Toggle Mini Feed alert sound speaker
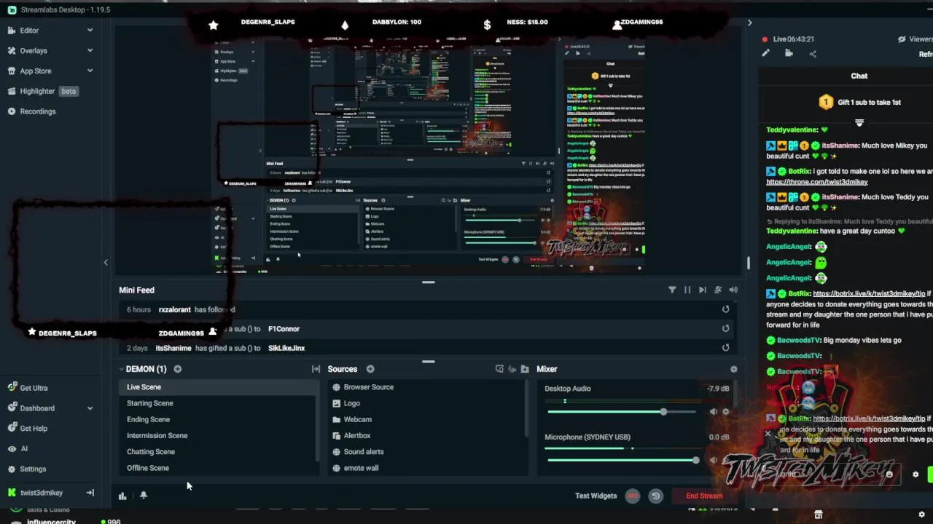This screenshot has width=933, height=524. pyautogui.click(x=733, y=290)
